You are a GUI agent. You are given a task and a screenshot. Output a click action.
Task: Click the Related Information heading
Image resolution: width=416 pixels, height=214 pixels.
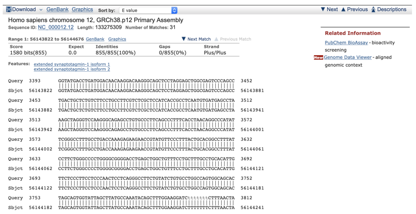pyautogui.click(x=352, y=33)
